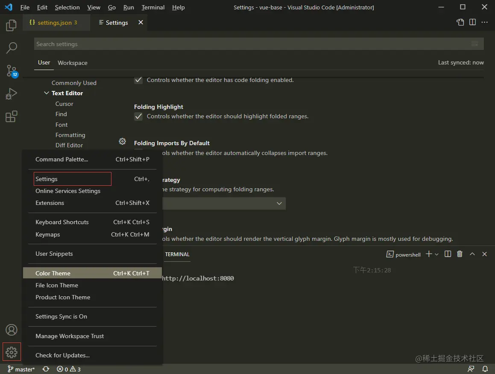Select Diff Editor in settings tree
This screenshot has width=495, height=374.
click(x=69, y=145)
